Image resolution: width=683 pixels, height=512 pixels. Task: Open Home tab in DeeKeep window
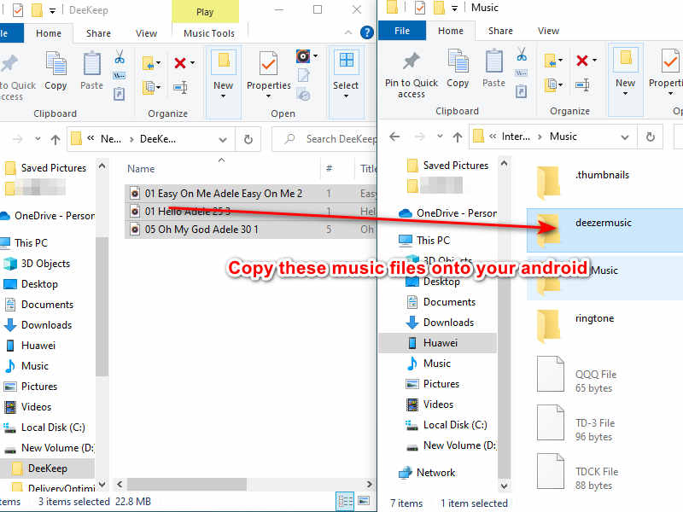(49, 33)
